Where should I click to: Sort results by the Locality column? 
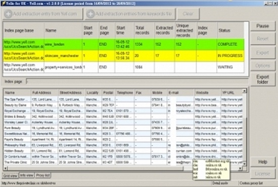pos(94,92)
